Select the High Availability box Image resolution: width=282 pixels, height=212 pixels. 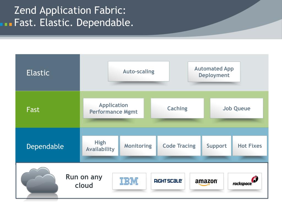tap(100, 146)
